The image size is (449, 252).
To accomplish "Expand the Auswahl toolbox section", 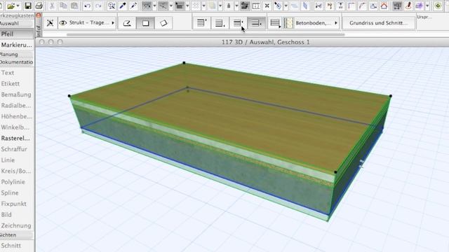I will (17, 23).
